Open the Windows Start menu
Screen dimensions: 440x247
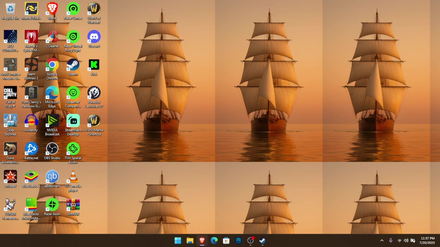(x=178, y=240)
